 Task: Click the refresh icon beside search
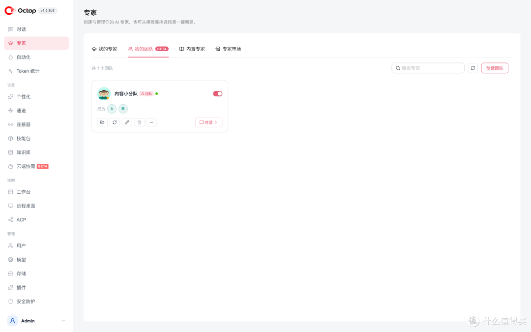473,68
